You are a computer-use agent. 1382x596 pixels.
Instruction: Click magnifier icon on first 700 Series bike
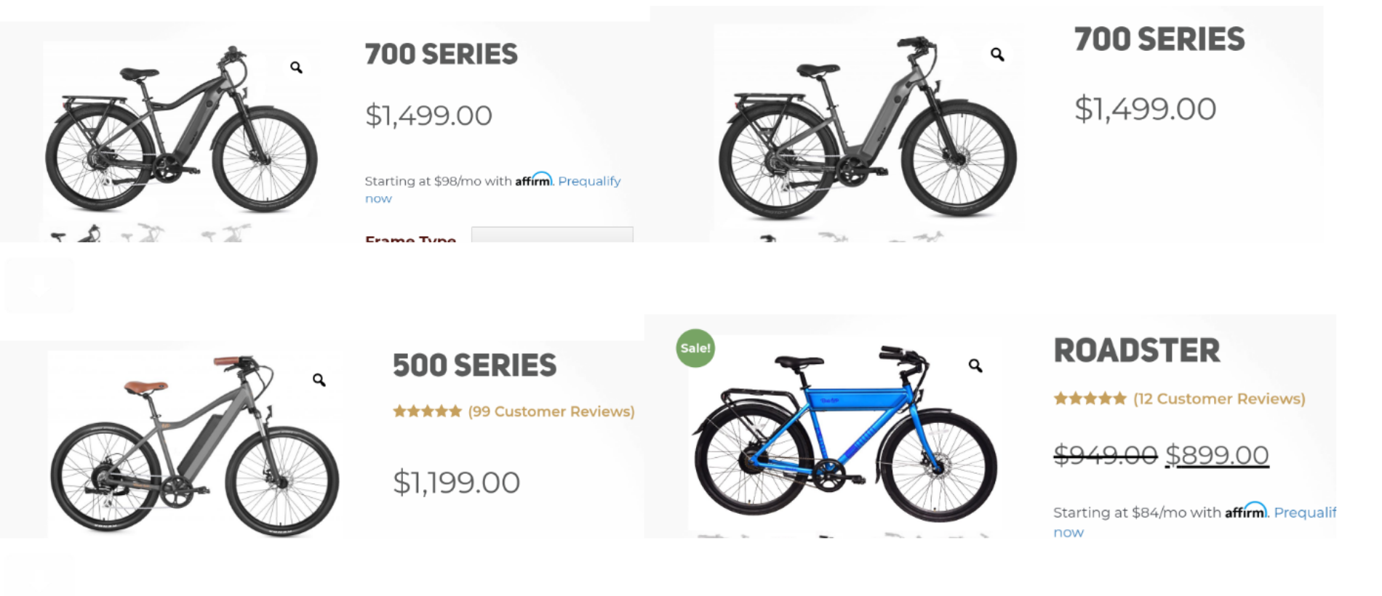click(296, 67)
